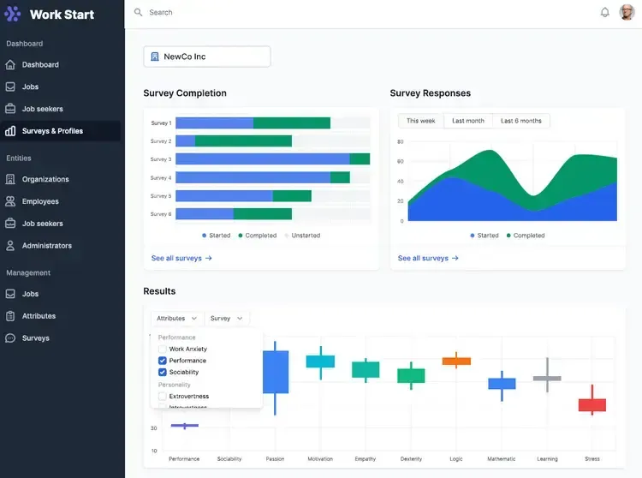Uncheck the Sociability checkbox
This screenshot has height=478, width=642.
[162, 372]
